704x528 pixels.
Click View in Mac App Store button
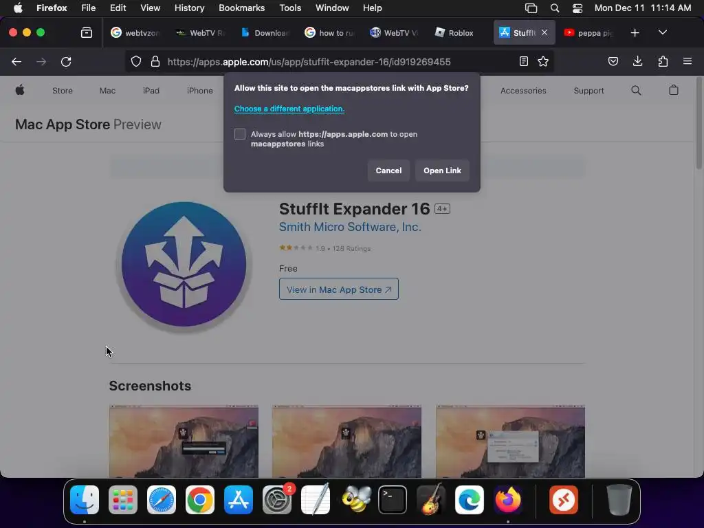point(338,289)
